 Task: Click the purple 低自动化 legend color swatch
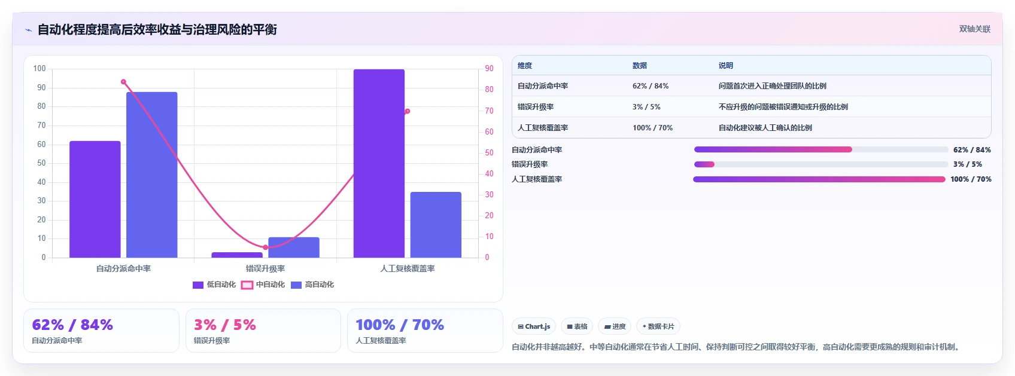[x=198, y=285]
